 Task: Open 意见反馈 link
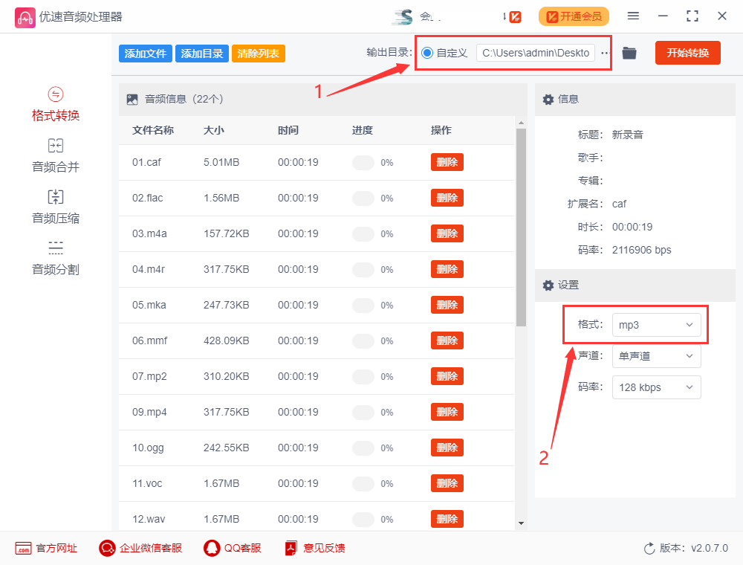click(x=314, y=549)
